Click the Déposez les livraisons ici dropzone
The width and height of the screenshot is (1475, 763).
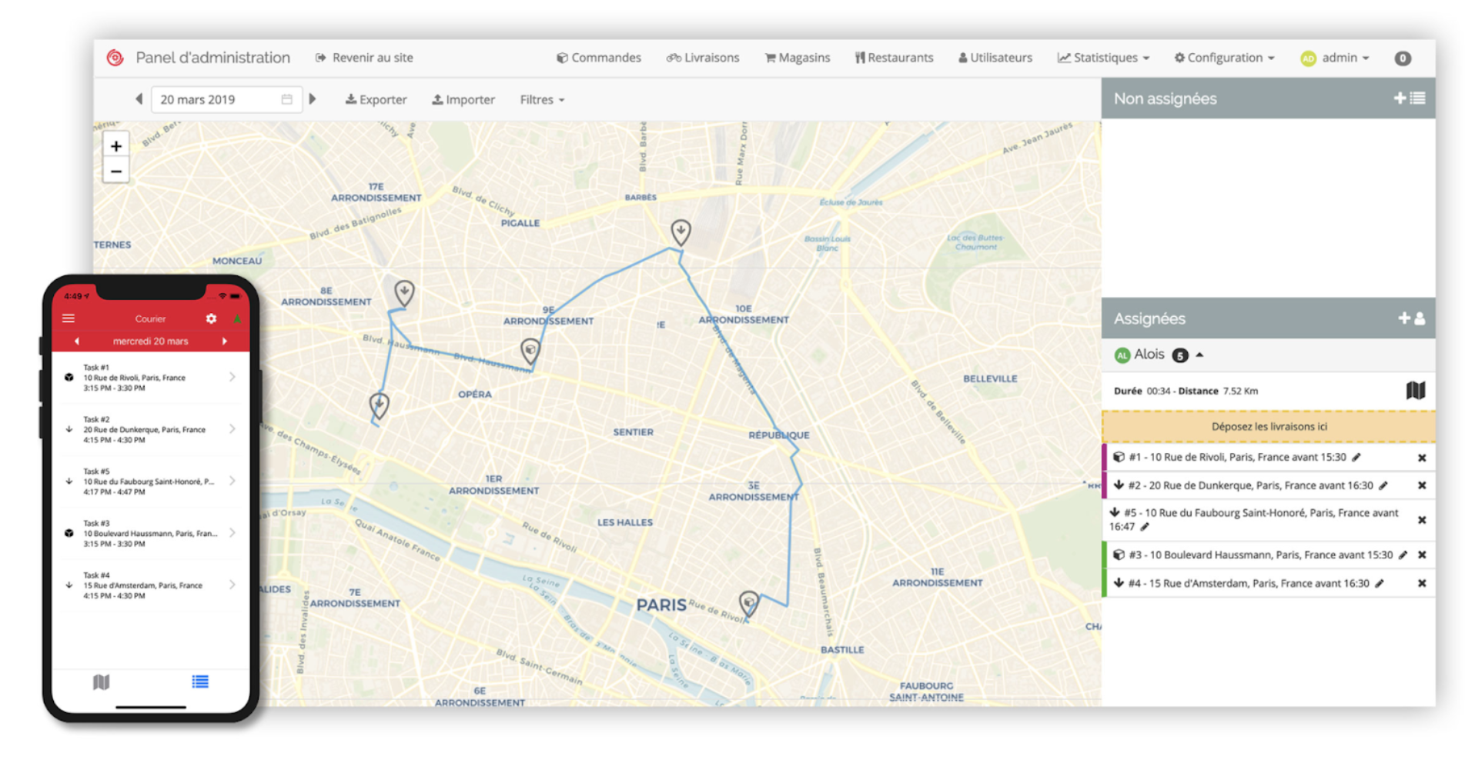pyautogui.click(x=1269, y=426)
